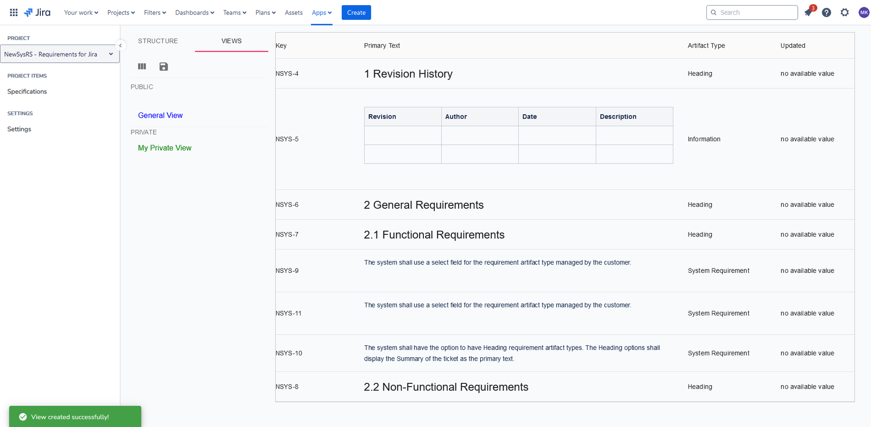871x427 pixels.
Task: Click the Date table column header
Action: (557, 117)
